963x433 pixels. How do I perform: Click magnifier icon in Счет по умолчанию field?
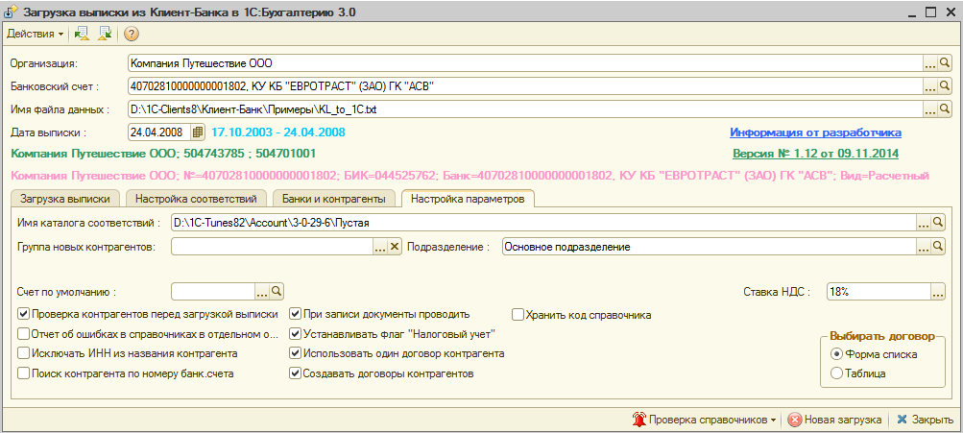coord(277,291)
